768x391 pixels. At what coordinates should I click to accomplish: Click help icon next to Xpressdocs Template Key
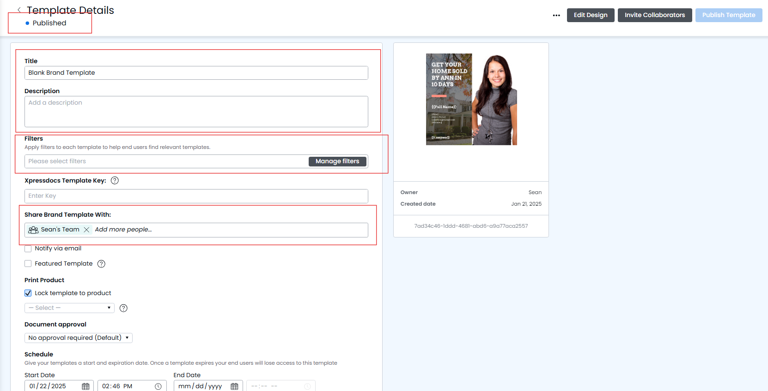pyautogui.click(x=115, y=181)
